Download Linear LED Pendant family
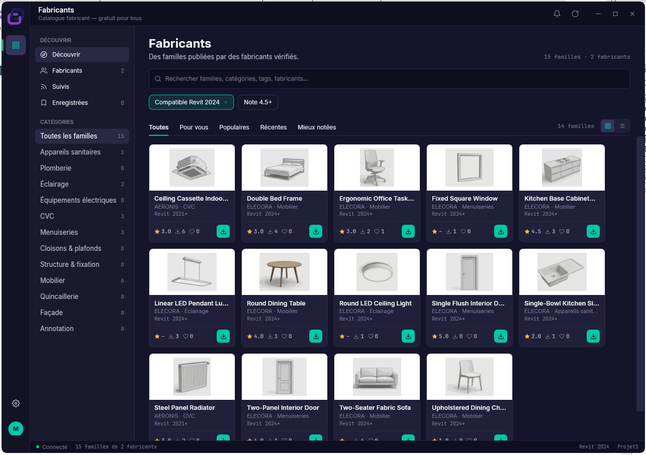The width and height of the screenshot is (646, 455). [223, 336]
